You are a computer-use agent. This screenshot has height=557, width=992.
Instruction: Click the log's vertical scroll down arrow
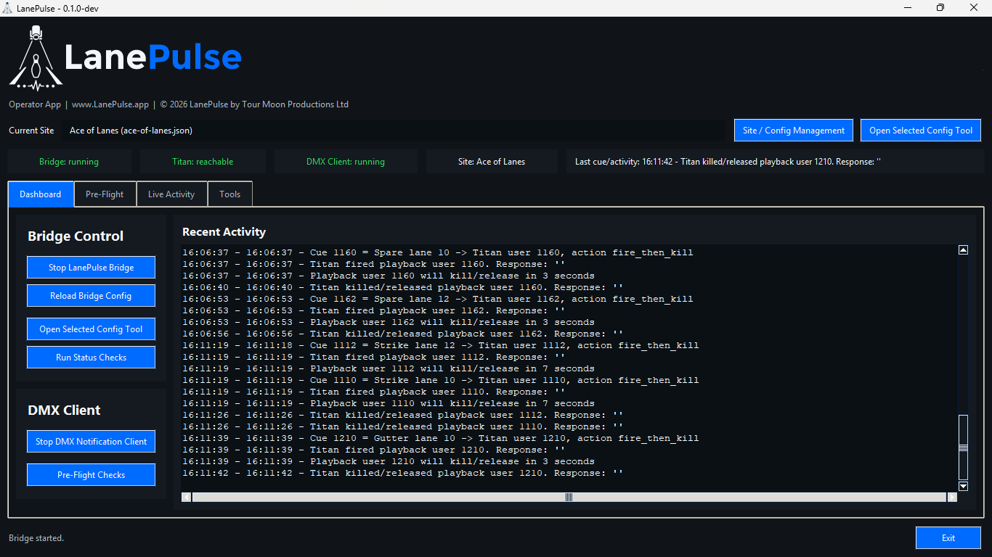pyautogui.click(x=964, y=486)
